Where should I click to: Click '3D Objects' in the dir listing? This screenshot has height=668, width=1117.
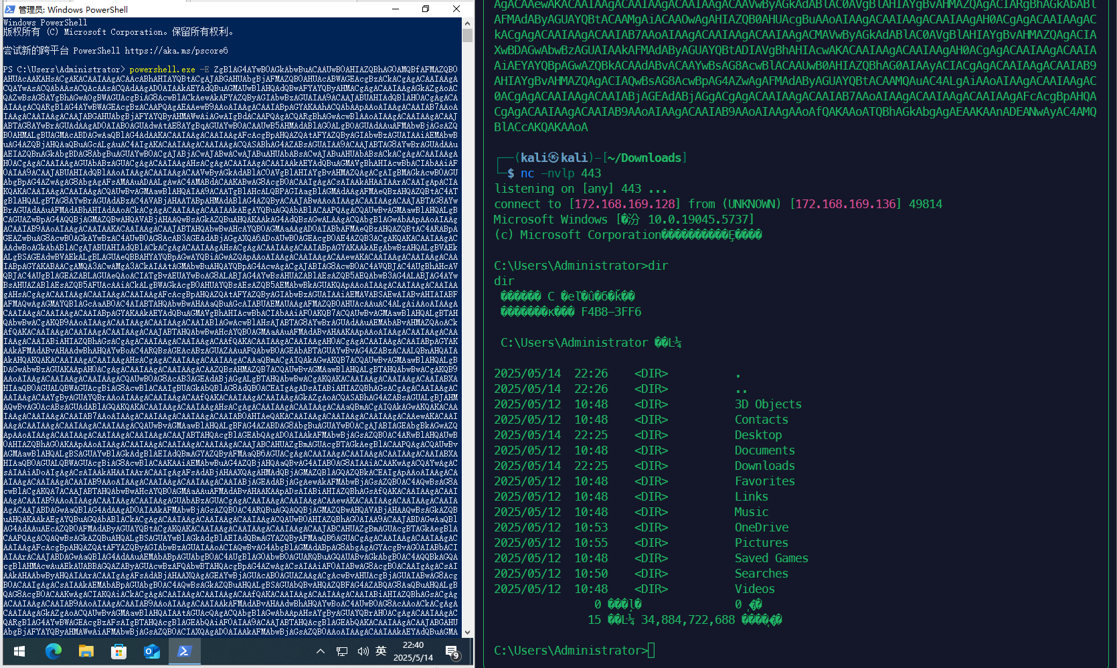tap(768, 404)
